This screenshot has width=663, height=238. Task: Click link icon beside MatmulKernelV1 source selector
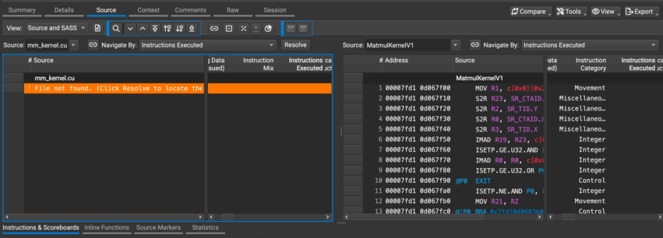tap(475, 45)
